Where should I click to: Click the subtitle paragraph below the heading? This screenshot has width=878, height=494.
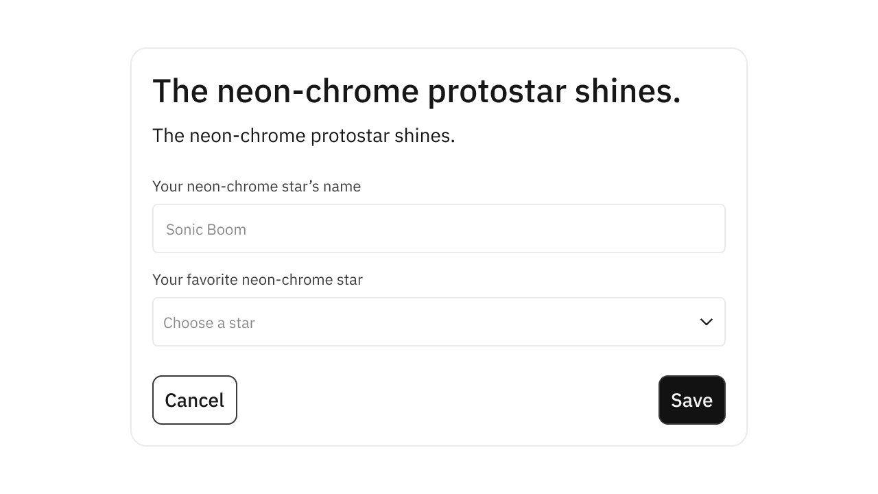pos(303,136)
